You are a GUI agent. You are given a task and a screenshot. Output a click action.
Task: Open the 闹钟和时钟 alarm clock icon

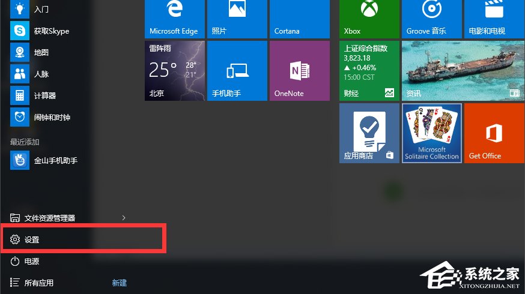pos(20,117)
